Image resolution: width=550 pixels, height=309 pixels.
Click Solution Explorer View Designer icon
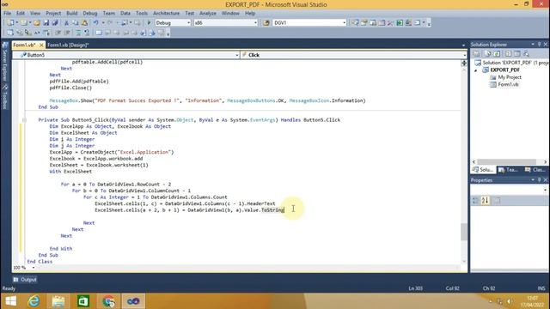tap(516, 53)
